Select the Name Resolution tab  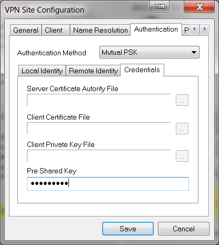(x=100, y=30)
